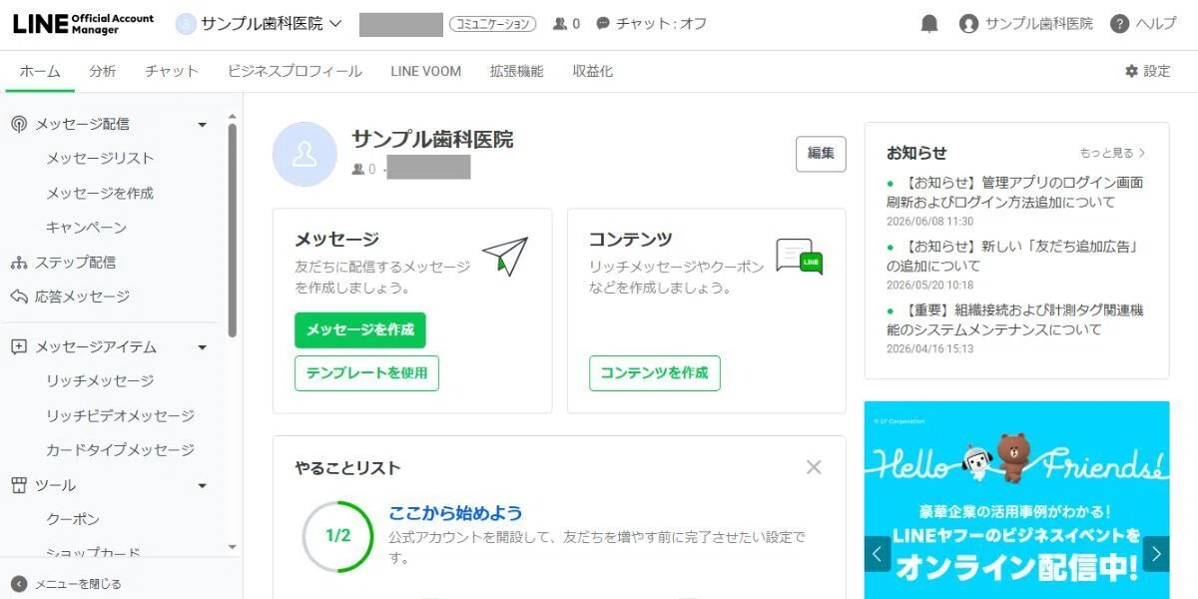Click the テンプレートを使用 button

(x=366, y=373)
